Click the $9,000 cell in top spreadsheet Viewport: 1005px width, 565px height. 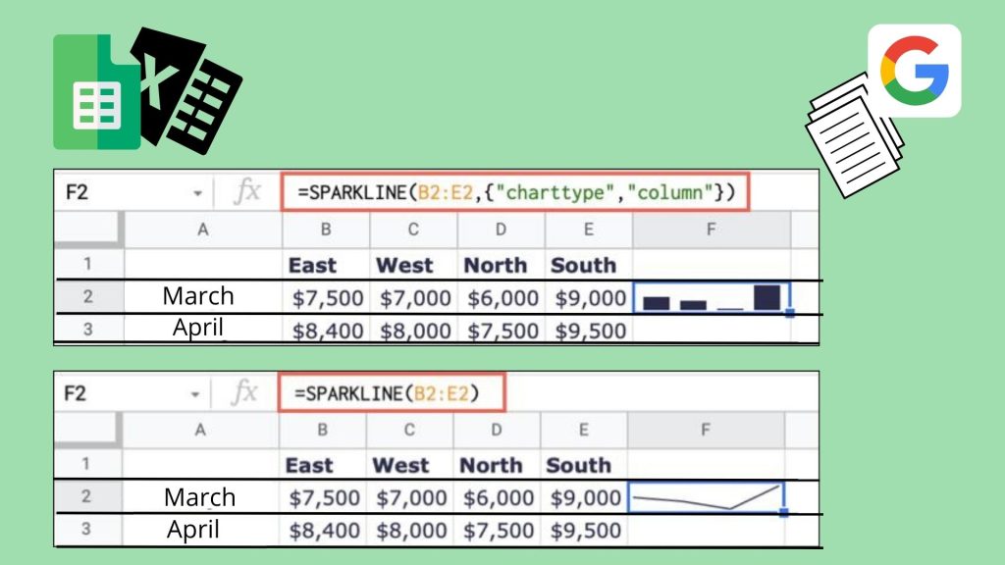point(589,298)
